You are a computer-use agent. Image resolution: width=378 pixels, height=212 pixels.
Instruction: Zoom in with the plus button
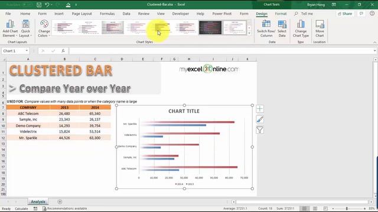(x=364, y=208)
